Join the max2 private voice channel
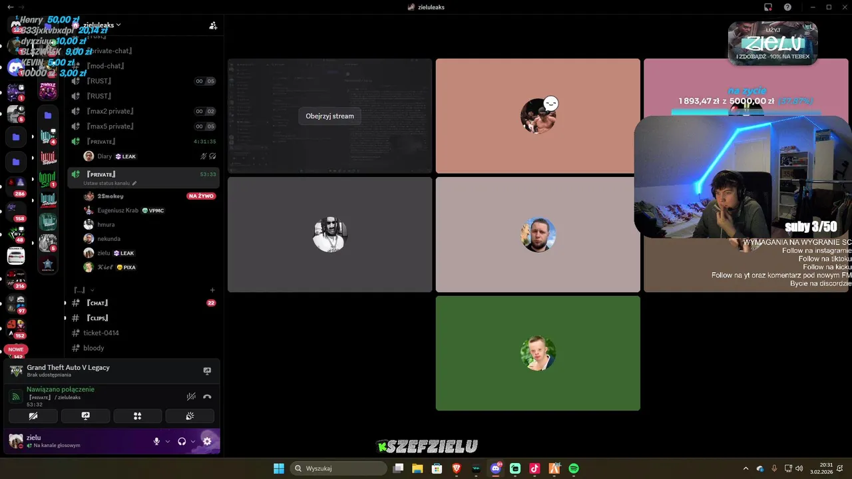 click(x=143, y=111)
